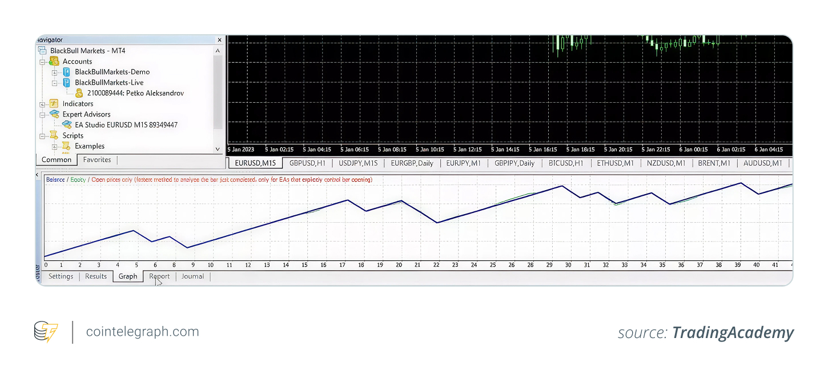The image size is (828, 378).
Task: Collapse the Scripts tree node
Action: pyautogui.click(x=42, y=135)
